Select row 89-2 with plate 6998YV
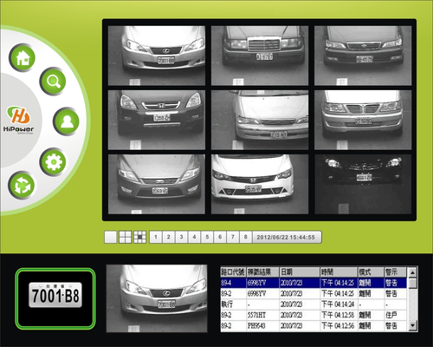This screenshot has height=347, width=433. pyautogui.click(x=313, y=293)
